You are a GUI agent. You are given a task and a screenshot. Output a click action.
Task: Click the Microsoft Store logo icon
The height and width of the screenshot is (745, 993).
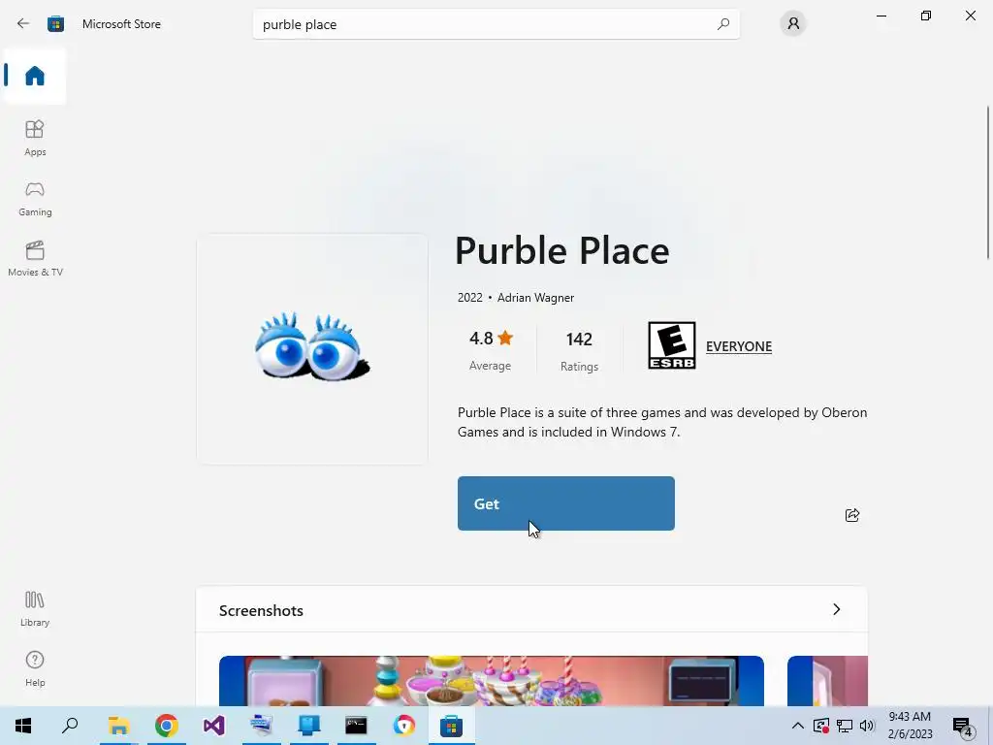pyautogui.click(x=55, y=24)
